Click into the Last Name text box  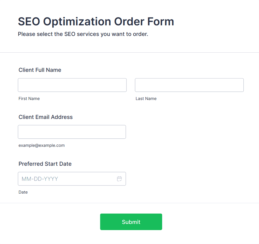[189, 85]
